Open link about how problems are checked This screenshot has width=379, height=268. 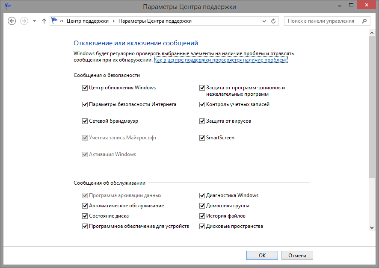221,60
